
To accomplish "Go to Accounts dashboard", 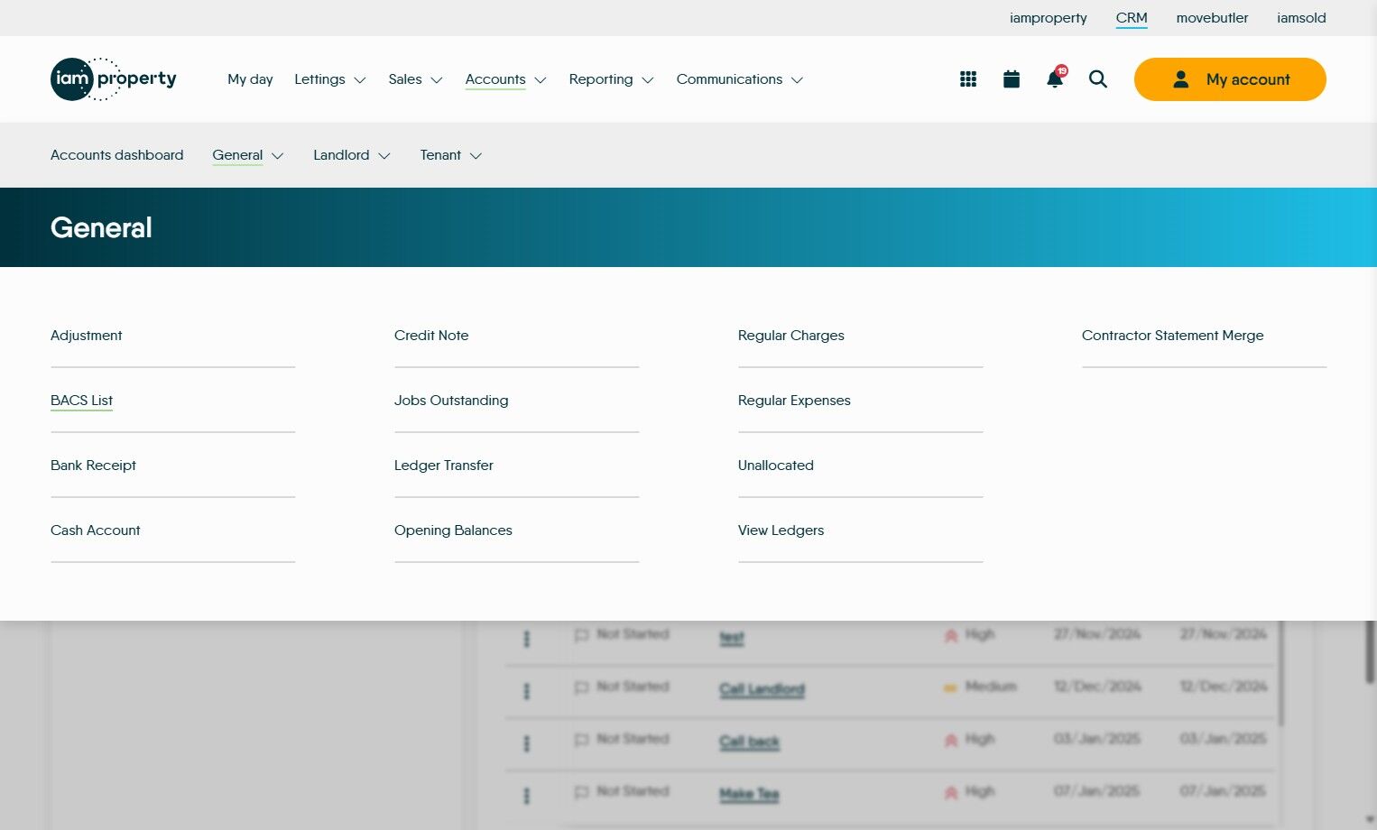I will (117, 155).
